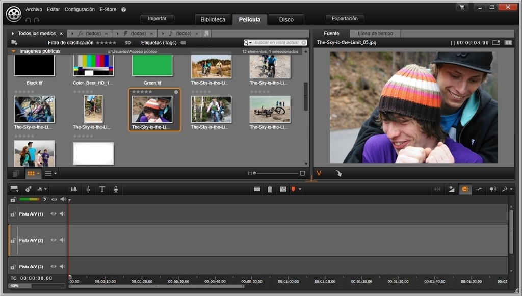Click the trim mode icon in timeline toolbar
This screenshot has width=522, height=296.
[x=437, y=189]
